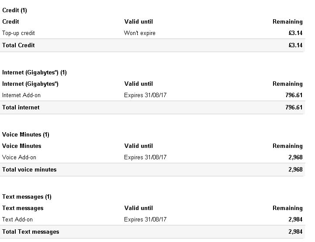Select the Total internet summary row
The width and height of the screenshot is (315, 242).
(152, 107)
